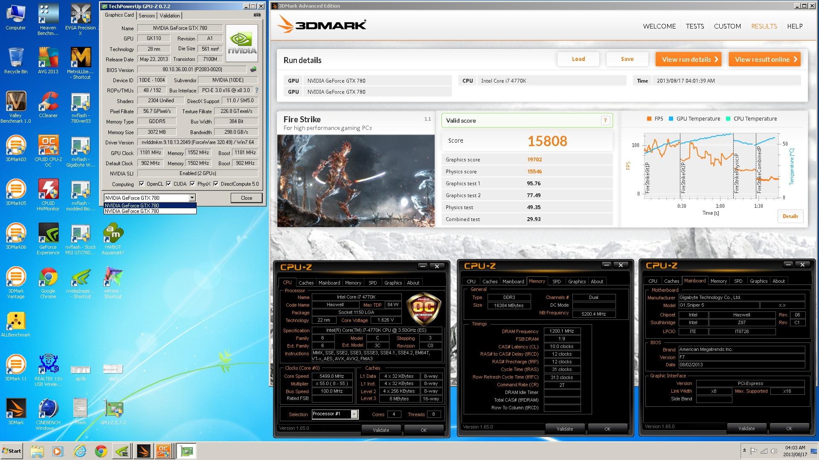819x460 pixels.
Task: Launch Valley Benchmark 1.0 icon
Action: click(16, 107)
